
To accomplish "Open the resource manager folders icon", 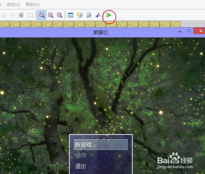I will point(80,15).
